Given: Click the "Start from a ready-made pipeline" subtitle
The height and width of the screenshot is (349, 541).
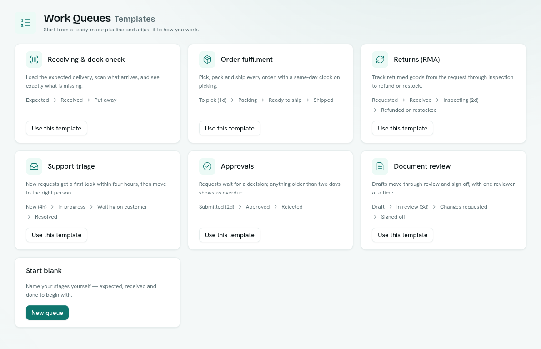Looking at the screenshot, I should coord(121,30).
